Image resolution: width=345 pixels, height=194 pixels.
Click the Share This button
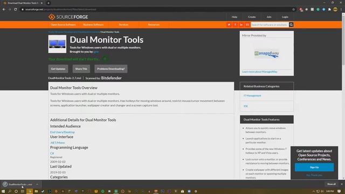(x=81, y=69)
